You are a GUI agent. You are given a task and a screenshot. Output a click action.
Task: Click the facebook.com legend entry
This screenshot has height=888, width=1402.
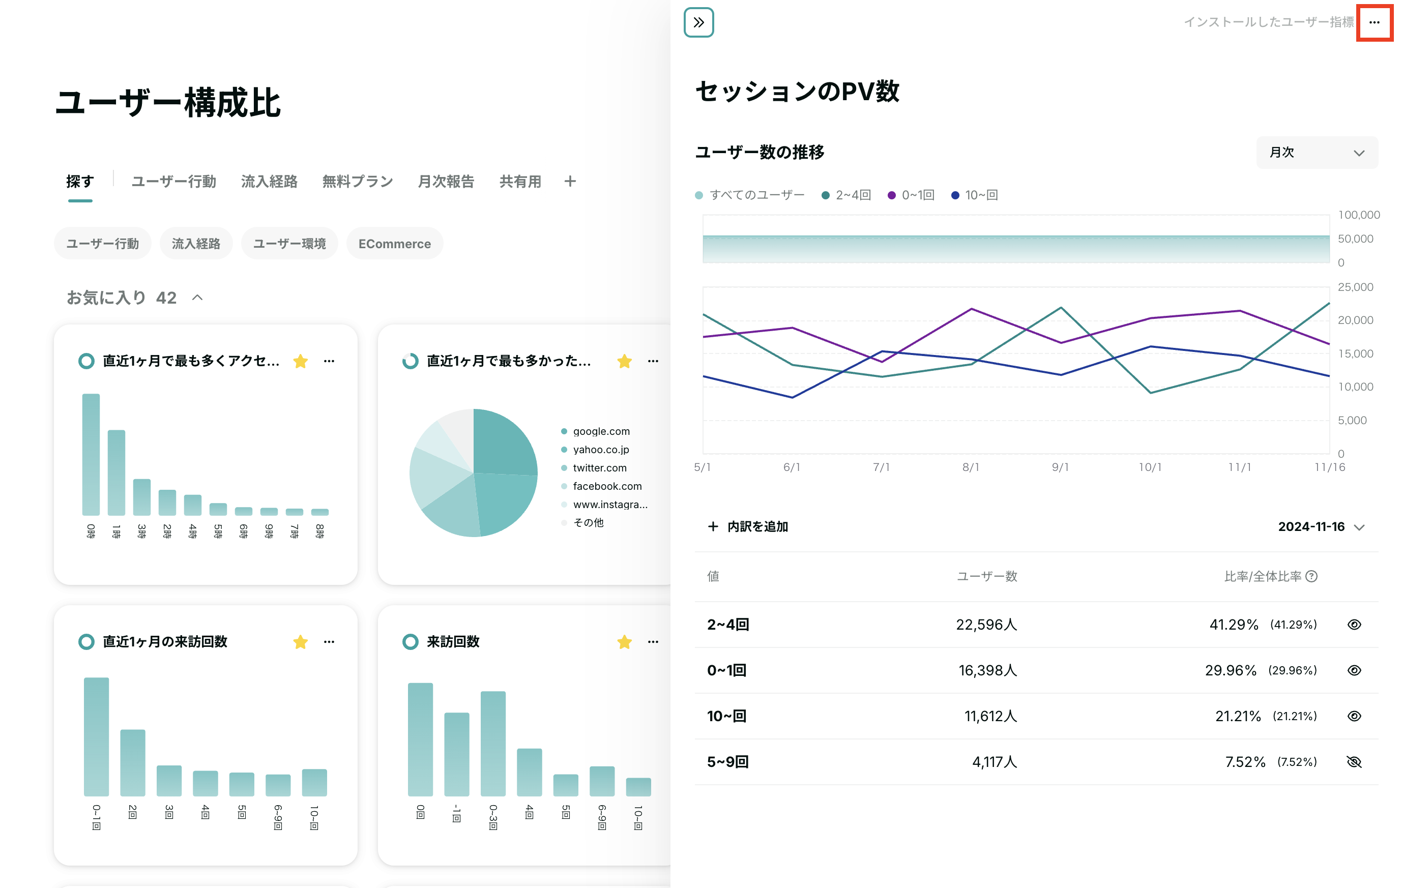click(601, 486)
